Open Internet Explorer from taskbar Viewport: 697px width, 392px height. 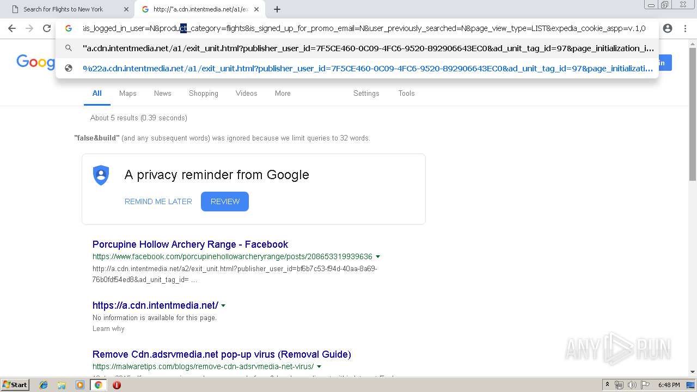[44, 385]
